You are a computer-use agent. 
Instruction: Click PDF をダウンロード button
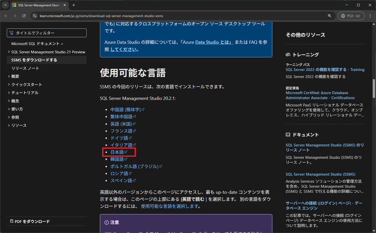point(30,221)
